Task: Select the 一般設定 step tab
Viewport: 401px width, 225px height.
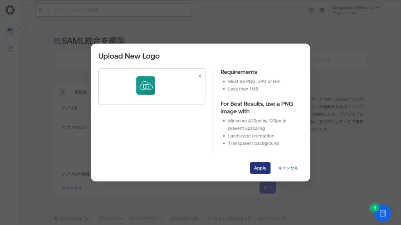Action: pos(78,92)
